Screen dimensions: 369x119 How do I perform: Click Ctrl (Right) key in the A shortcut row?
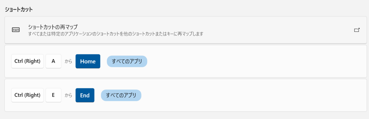tap(27, 61)
